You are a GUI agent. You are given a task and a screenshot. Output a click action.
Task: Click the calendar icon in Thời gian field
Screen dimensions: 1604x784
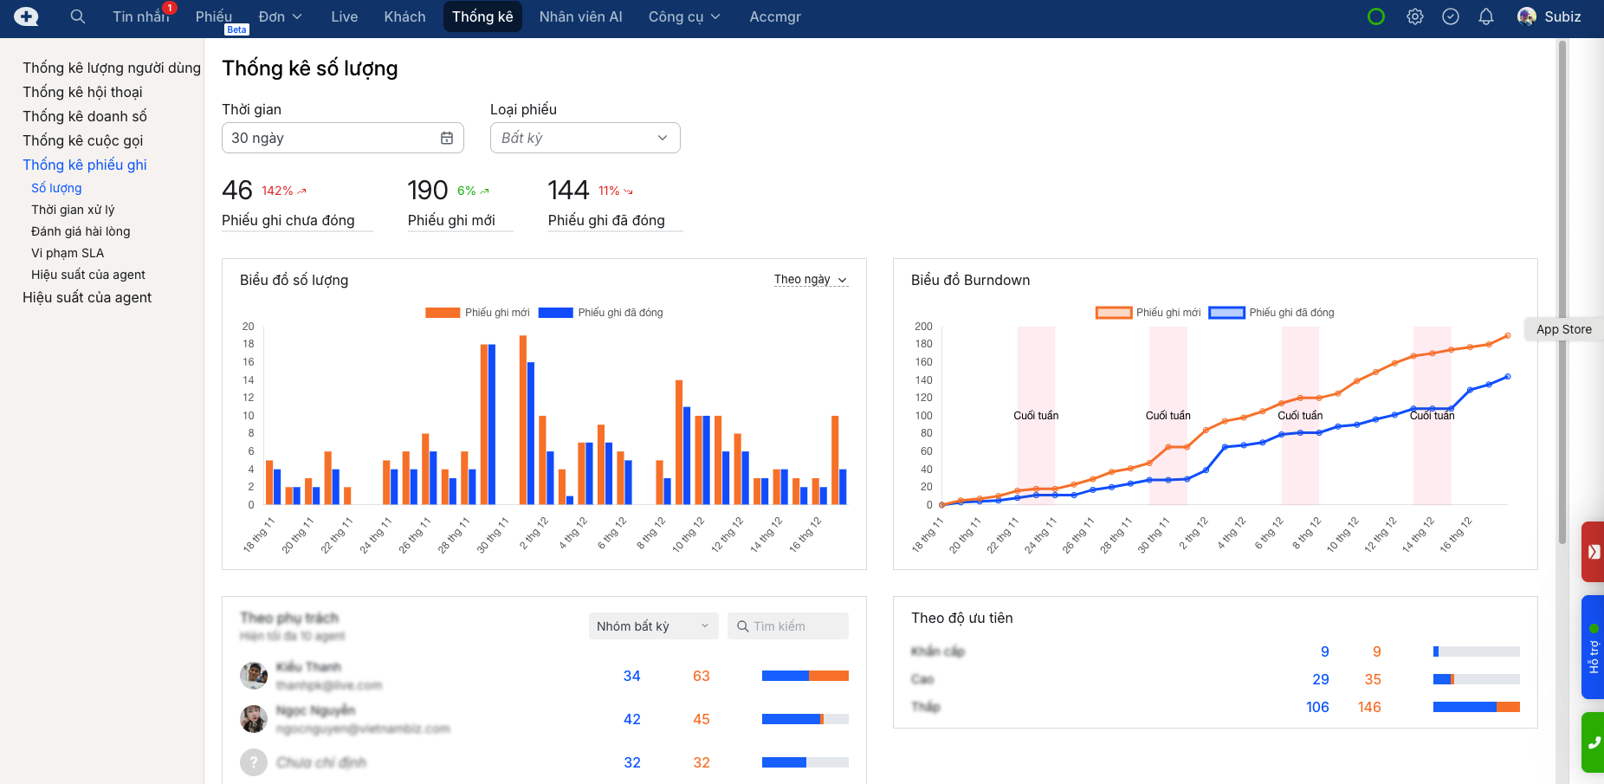(447, 138)
